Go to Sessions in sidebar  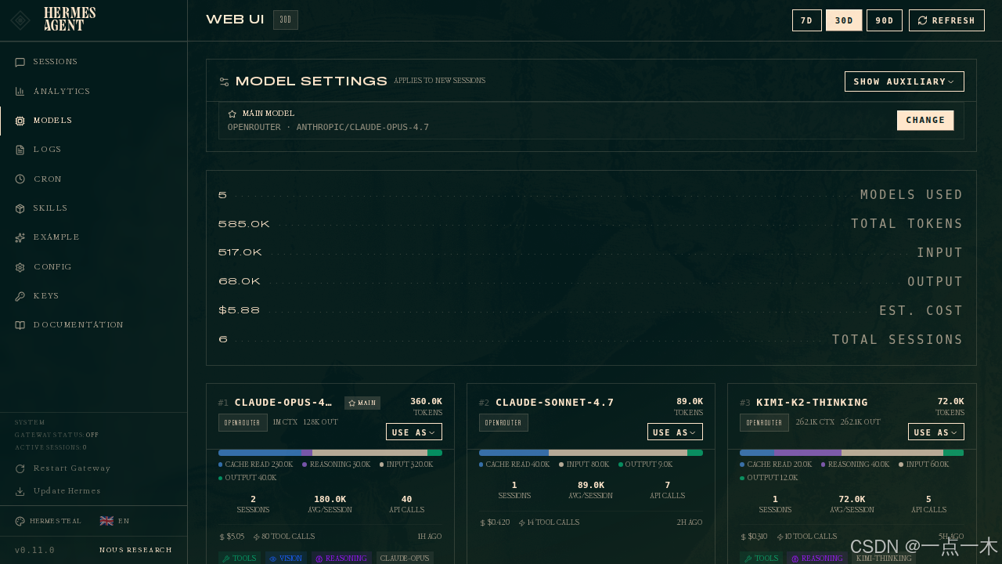pos(93,62)
